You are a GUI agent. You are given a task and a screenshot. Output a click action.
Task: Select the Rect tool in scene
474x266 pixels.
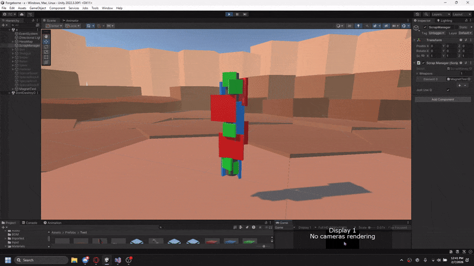pos(46,57)
